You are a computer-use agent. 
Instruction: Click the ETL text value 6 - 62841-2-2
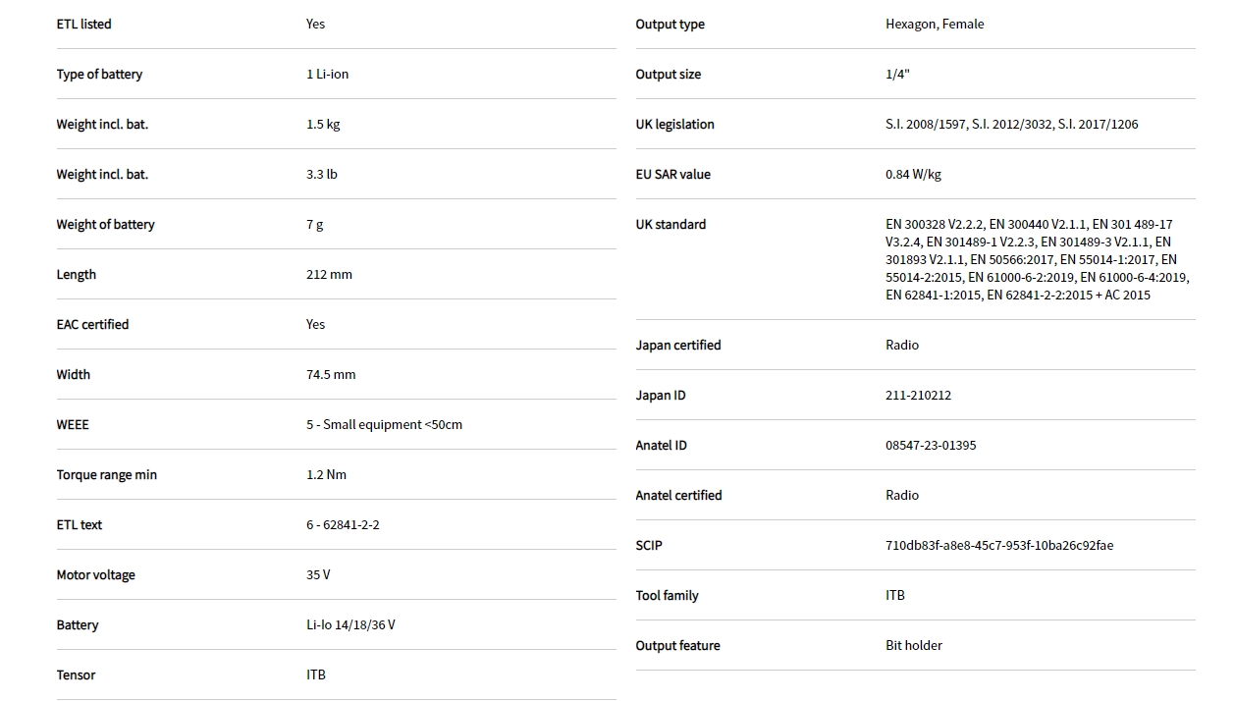click(x=343, y=525)
